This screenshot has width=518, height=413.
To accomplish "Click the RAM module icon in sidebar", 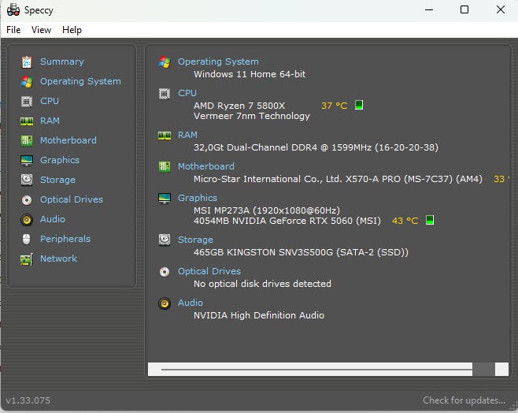I will click(x=27, y=121).
